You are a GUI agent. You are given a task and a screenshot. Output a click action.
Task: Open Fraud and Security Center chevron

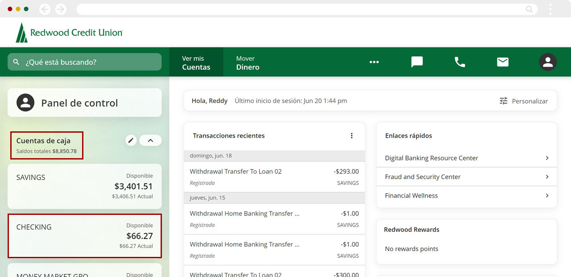point(547,177)
